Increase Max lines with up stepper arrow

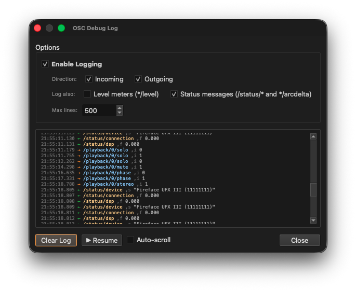click(x=120, y=108)
